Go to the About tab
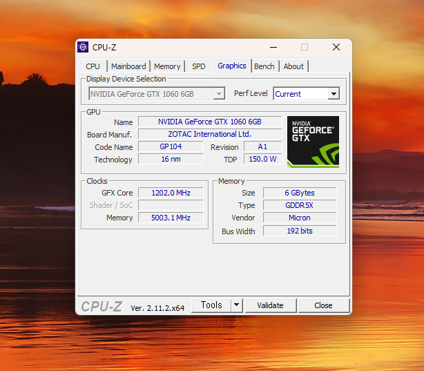The image size is (424, 371). tap(293, 66)
